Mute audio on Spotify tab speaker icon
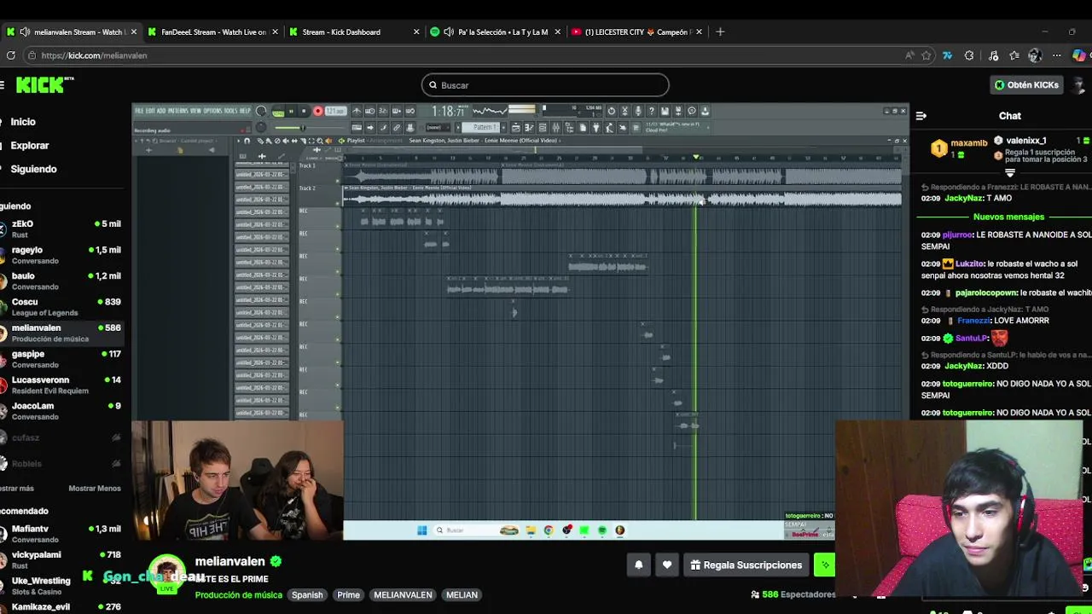Viewport: 1092px width, 614px height. pos(448,32)
